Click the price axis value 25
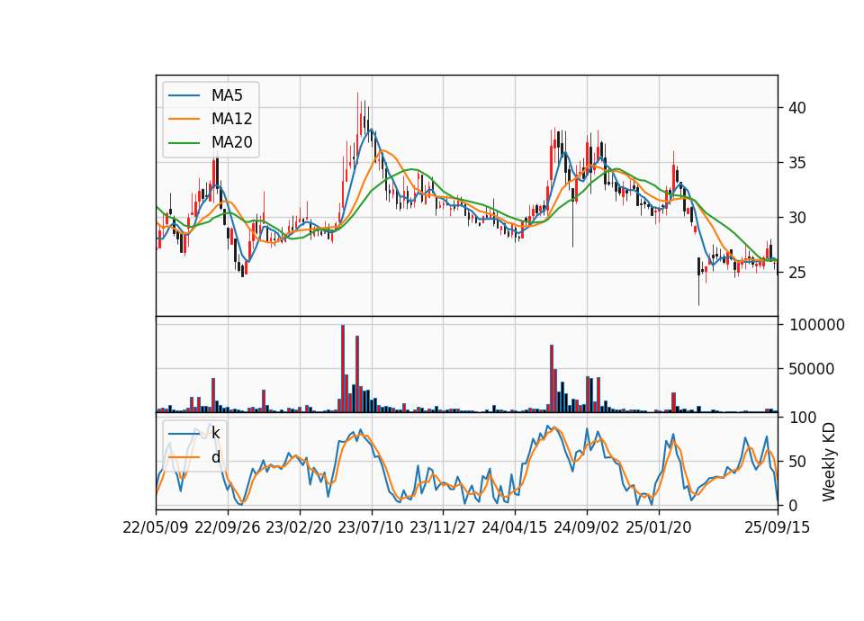The image size is (864, 621). [797, 273]
